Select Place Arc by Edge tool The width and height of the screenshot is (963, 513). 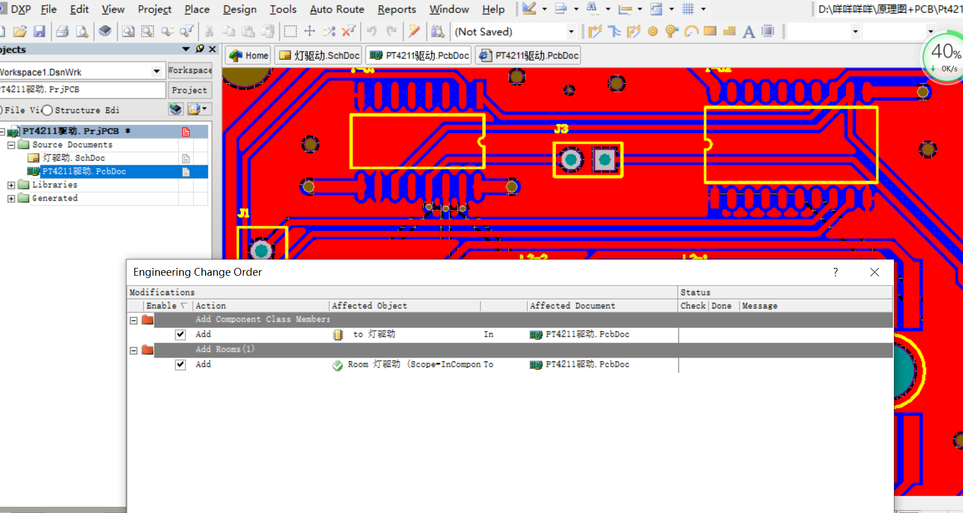691,32
